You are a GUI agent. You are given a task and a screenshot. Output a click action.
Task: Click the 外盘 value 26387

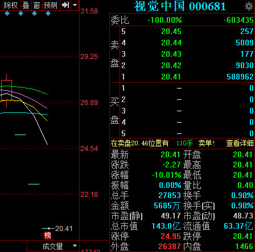click(x=170, y=246)
